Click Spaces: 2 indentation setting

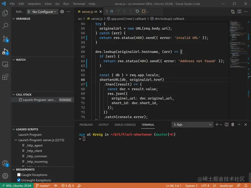tap(191, 186)
